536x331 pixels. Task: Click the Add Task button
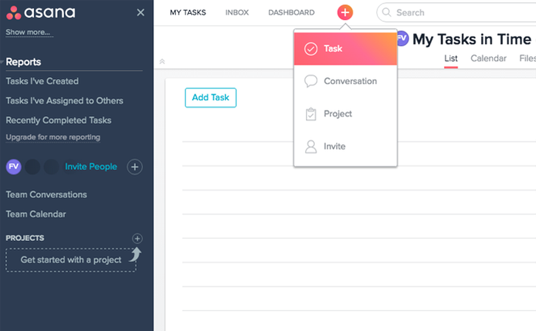click(x=211, y=98)
